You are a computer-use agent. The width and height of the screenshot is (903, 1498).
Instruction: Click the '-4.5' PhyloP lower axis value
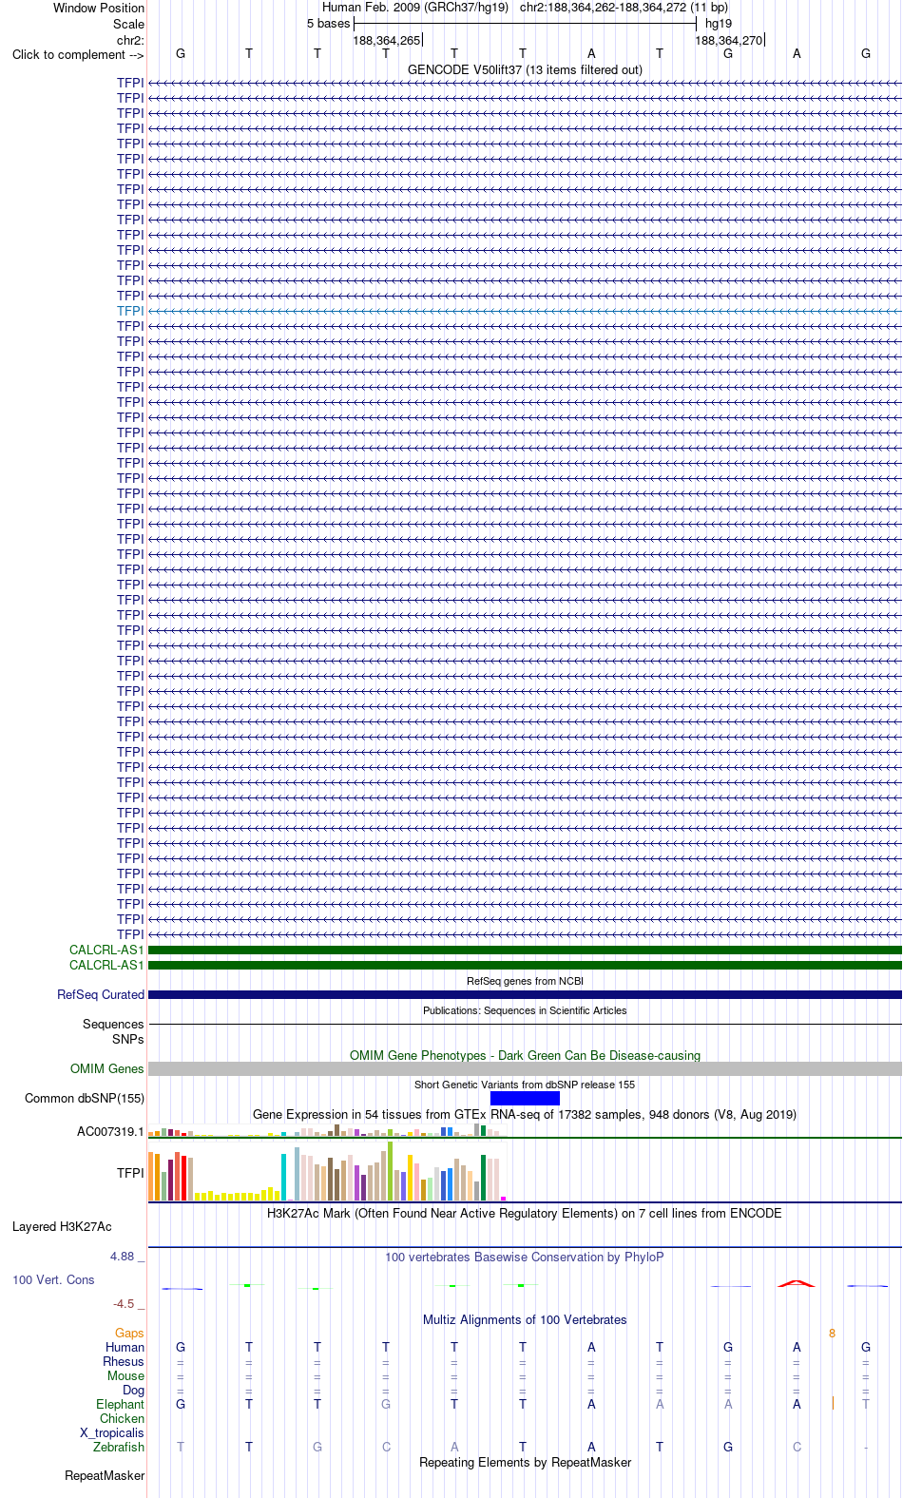pyautogui.click(x=124, y=1304)
